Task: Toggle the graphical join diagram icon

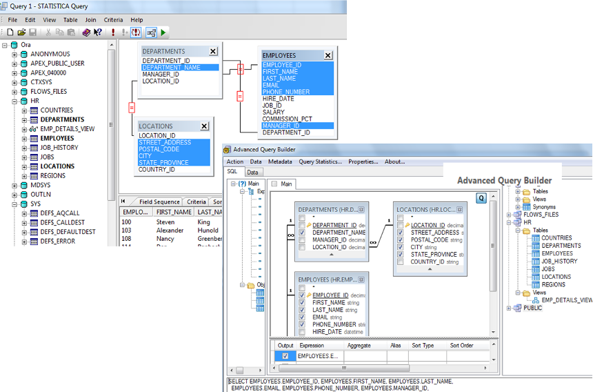Action: coord(151,32)
